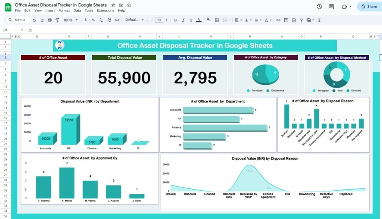Check cloud save status icon
The image size is (382, 219).
tap(129, 5)
